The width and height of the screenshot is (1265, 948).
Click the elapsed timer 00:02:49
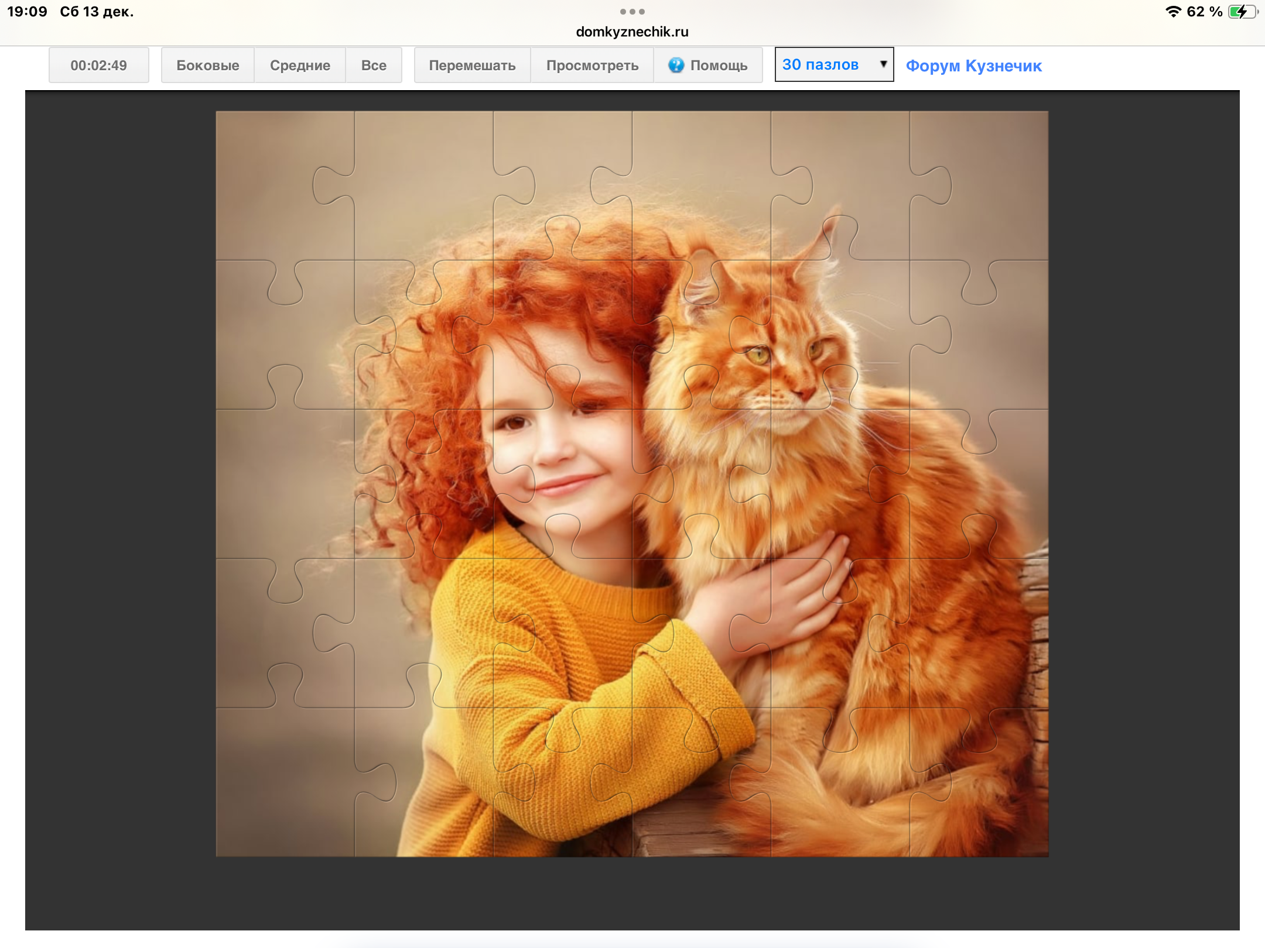98,65
